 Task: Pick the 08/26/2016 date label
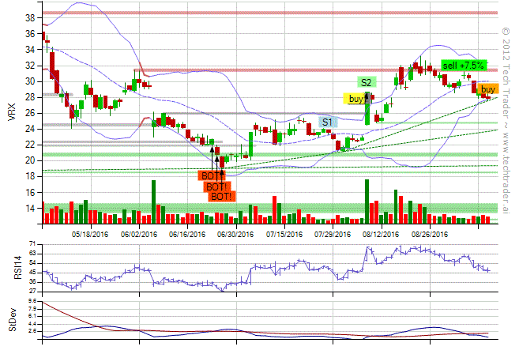(429, 234)
